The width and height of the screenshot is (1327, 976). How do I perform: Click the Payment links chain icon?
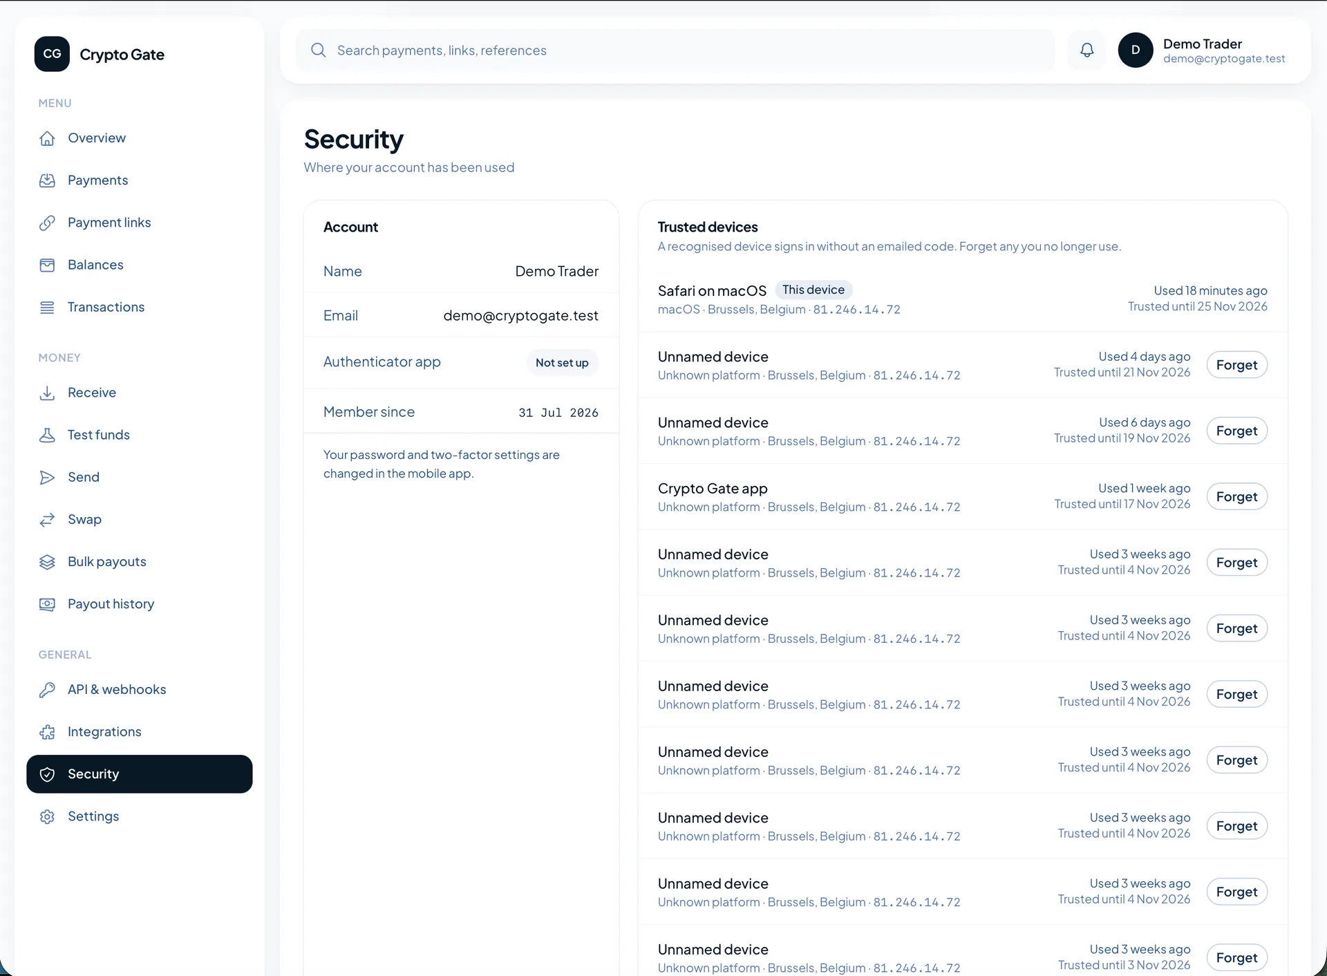pos(47,223)
